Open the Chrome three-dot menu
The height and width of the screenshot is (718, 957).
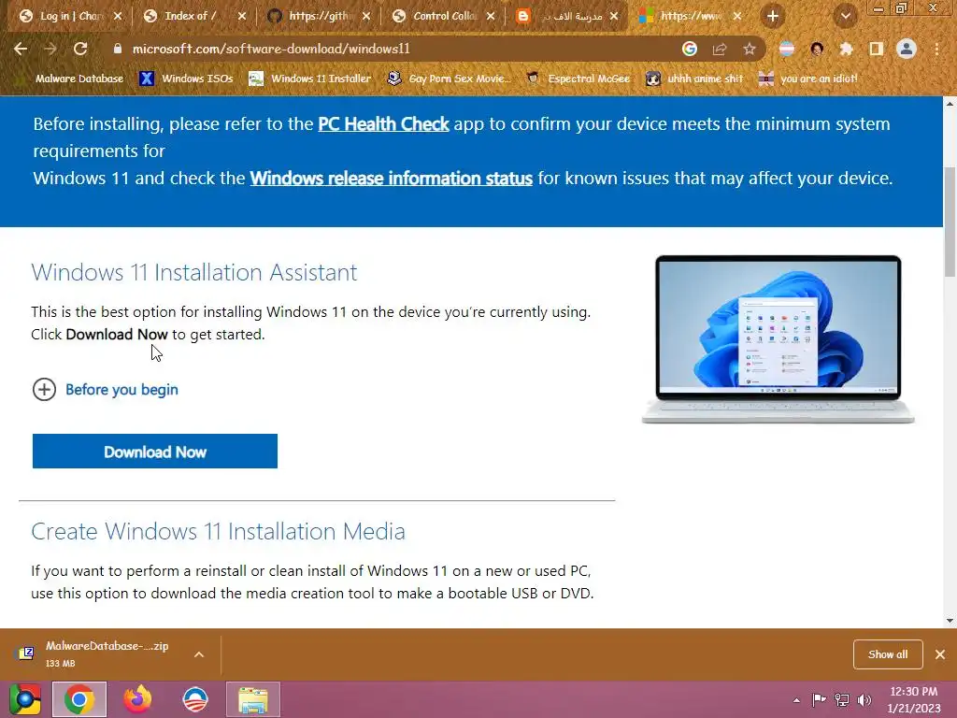coord(936,49)
